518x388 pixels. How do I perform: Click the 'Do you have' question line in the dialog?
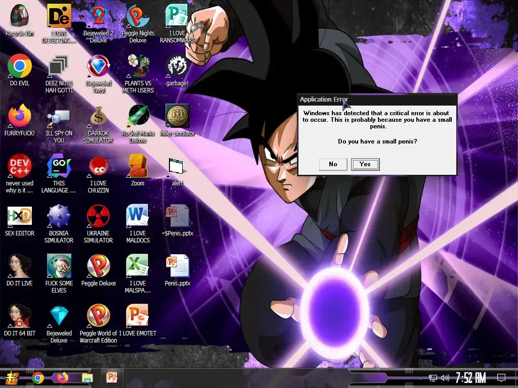[x=377, y=141]
